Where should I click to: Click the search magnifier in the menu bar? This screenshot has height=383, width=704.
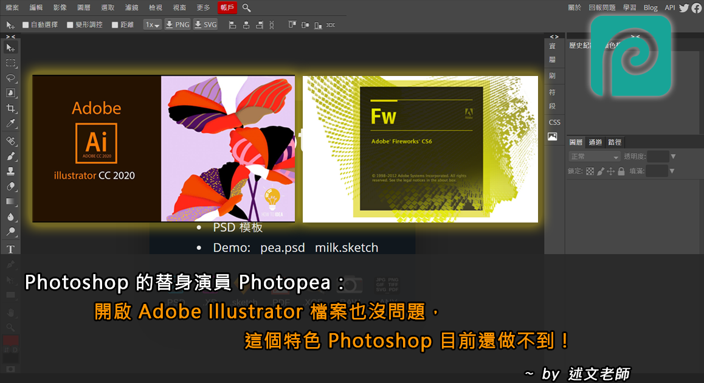click(x=246, y=8)
